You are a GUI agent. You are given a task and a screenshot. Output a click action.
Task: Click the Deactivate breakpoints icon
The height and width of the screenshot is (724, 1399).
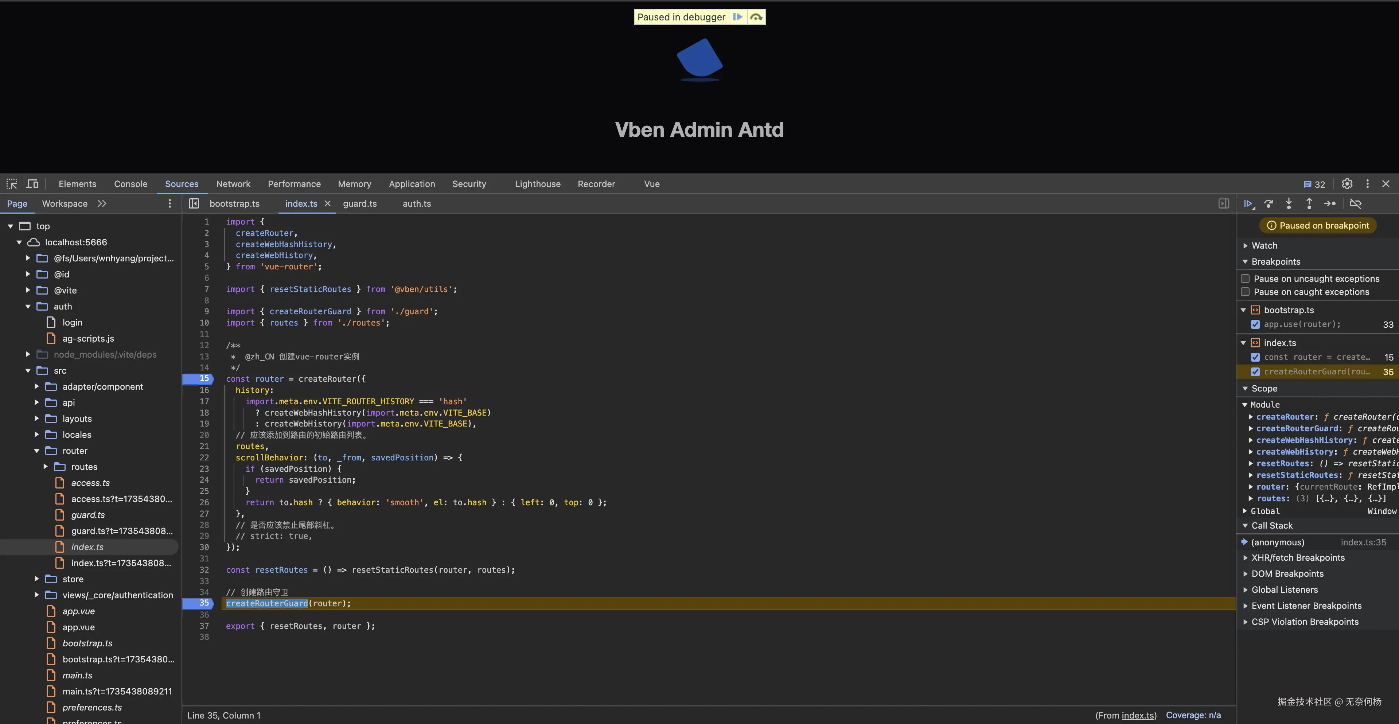(1356, 204)
